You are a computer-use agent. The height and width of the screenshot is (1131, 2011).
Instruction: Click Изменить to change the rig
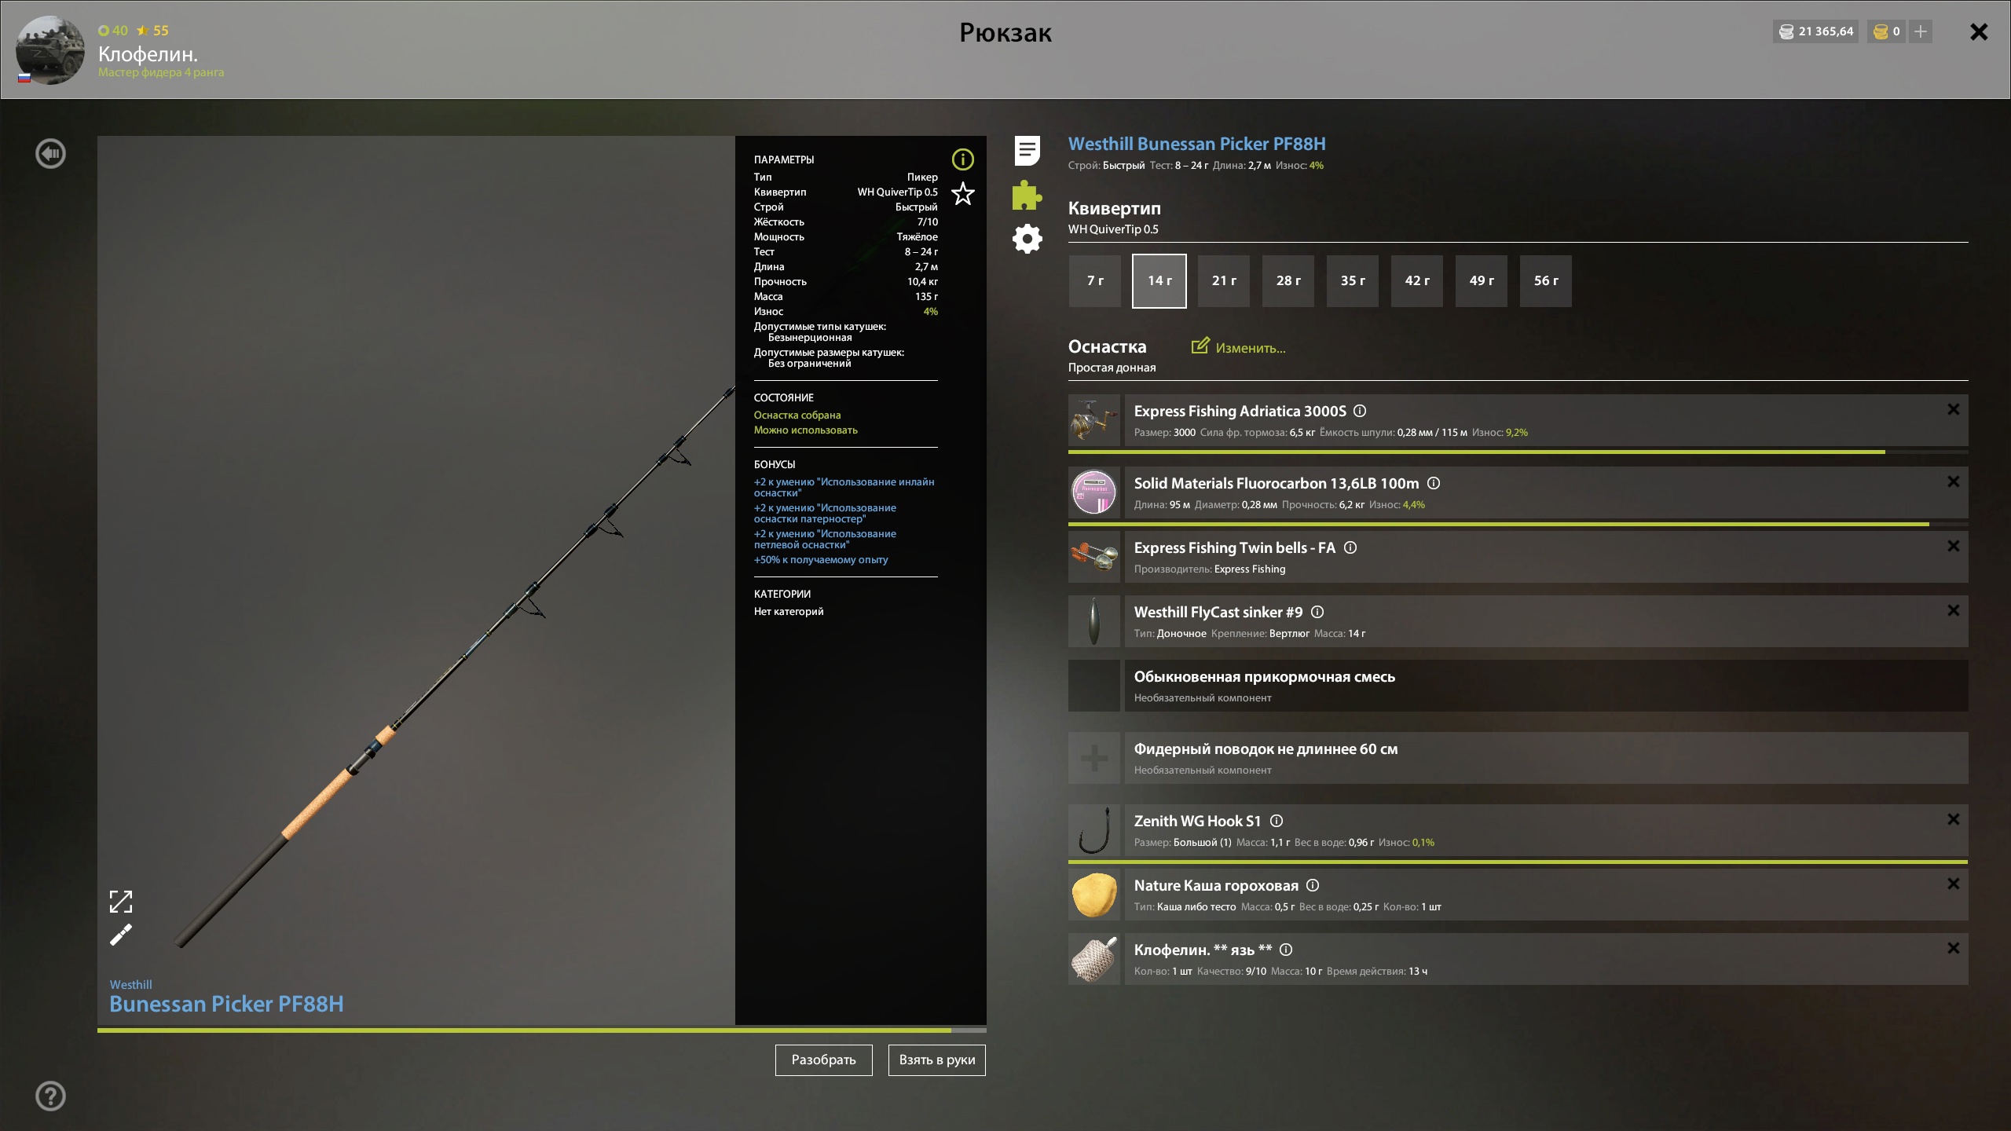click(1250, 348)
